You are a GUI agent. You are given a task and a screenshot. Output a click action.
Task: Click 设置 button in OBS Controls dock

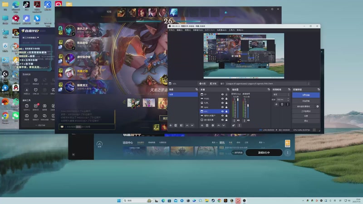pos(306,116)
